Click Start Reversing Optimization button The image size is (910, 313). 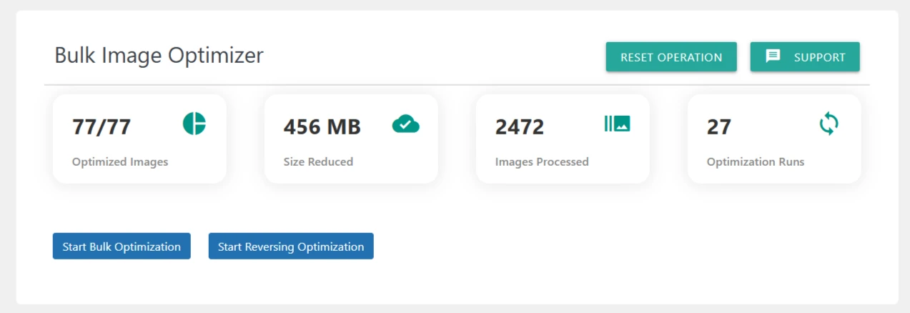coord(291,247)
